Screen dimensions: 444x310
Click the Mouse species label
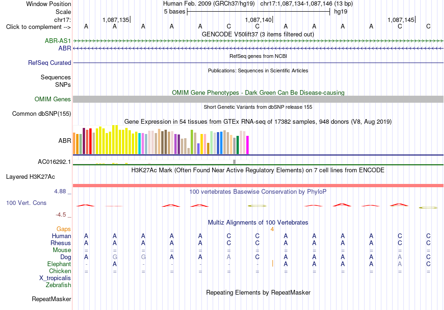click(x=62, y=250)
